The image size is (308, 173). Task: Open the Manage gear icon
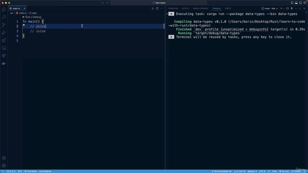point(4,166)
